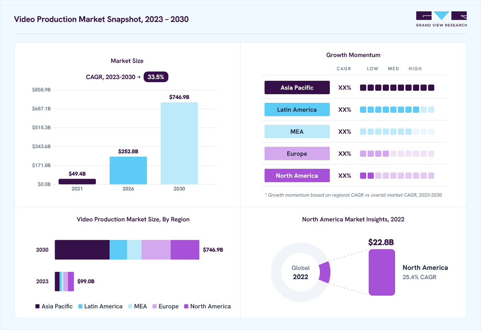Click the North America XX% CAGR value

pyautogui.click(x=345, y=176)
